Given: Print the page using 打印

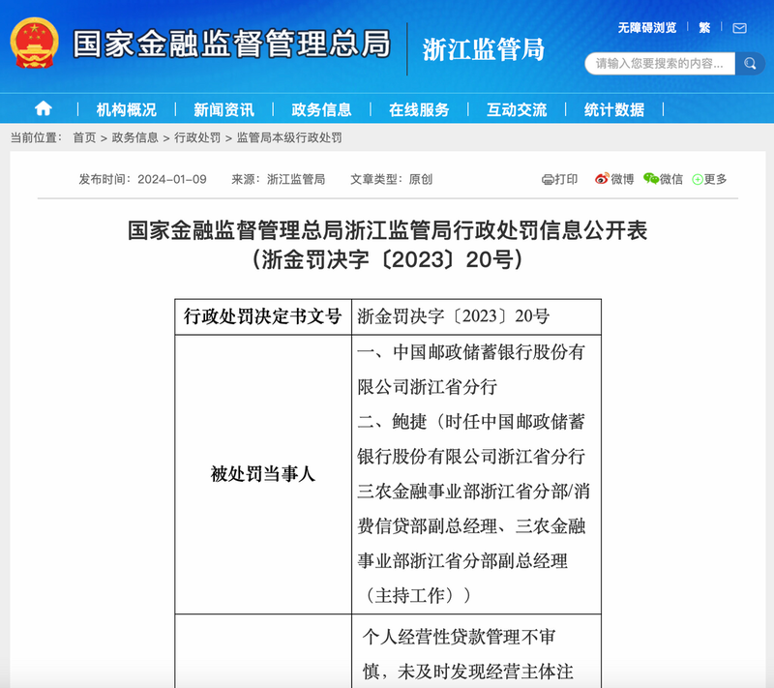Looking at the screenshot, I should (560, 179).
